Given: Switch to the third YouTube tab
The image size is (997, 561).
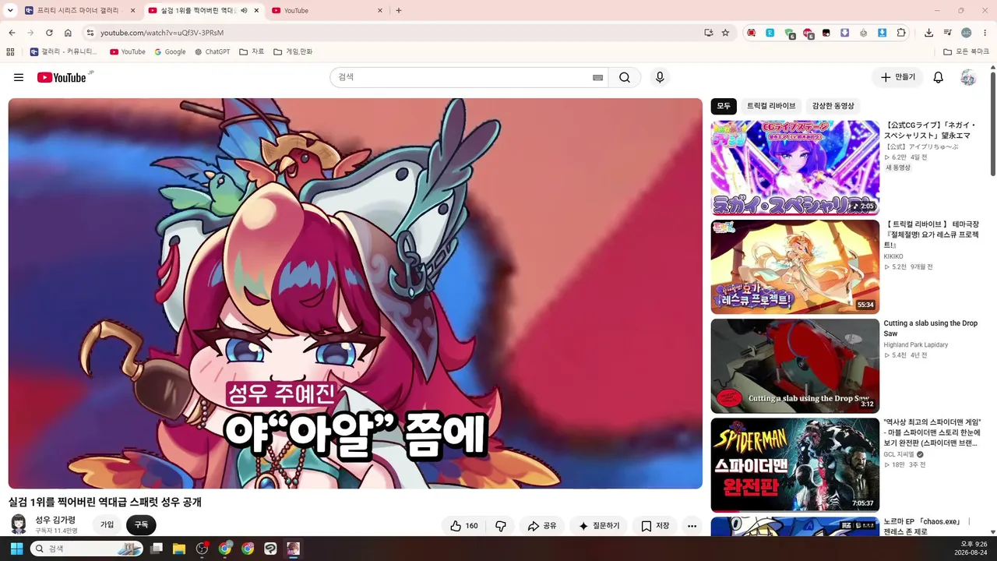Looking at the screenshot, I should (326, 10).
